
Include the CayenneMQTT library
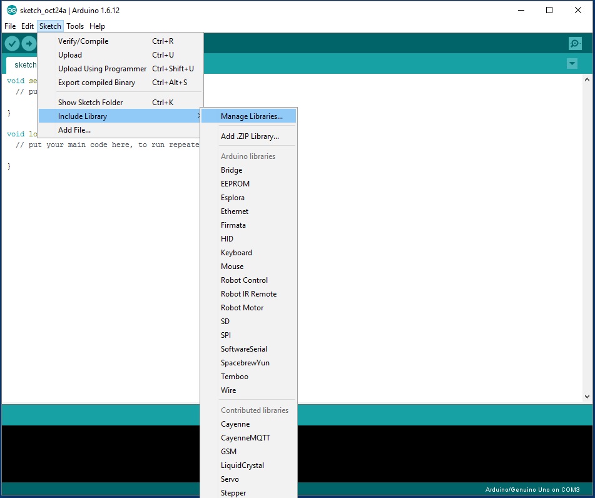248,438
